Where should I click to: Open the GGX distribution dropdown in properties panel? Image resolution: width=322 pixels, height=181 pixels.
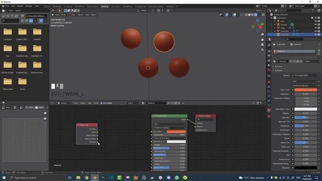pyautogui.click(x=304, y=81)
